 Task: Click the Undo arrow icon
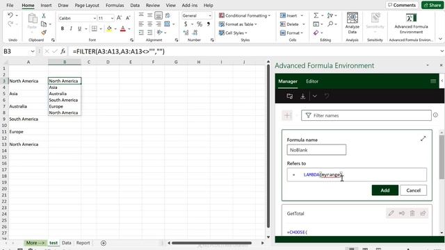pos(10,15)
